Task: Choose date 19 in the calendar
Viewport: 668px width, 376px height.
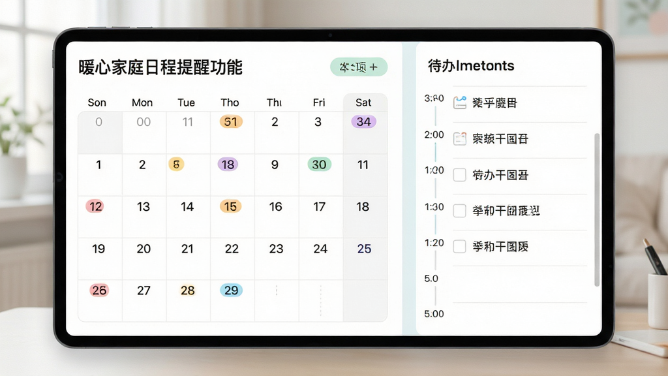Action: click(99, 249)
